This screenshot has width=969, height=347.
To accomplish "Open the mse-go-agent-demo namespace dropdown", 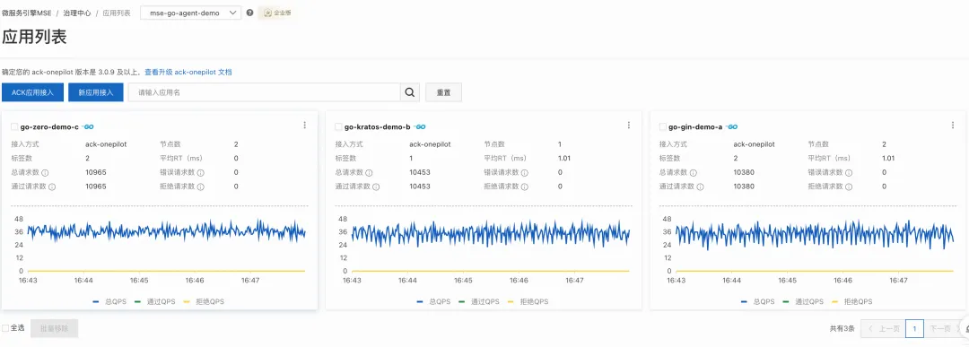I will (x=191, y=13).
